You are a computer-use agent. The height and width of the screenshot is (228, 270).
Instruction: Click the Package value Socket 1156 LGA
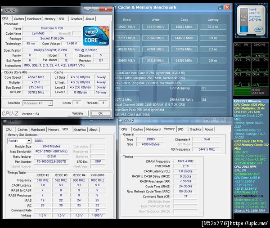point(52,38)
